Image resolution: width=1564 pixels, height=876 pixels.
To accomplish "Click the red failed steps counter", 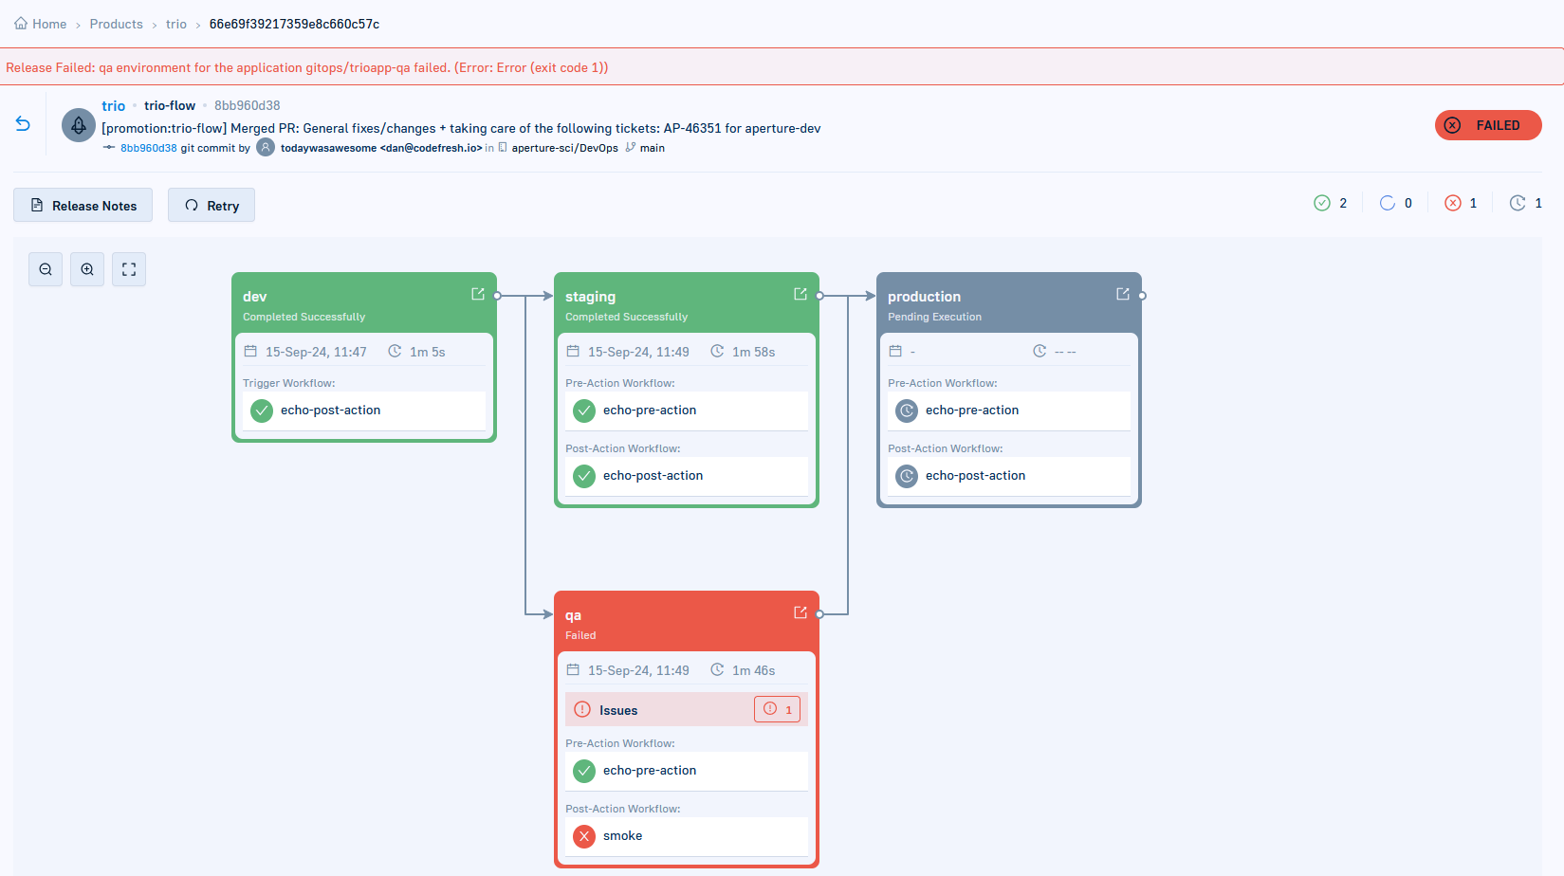I will [1460, 203].
